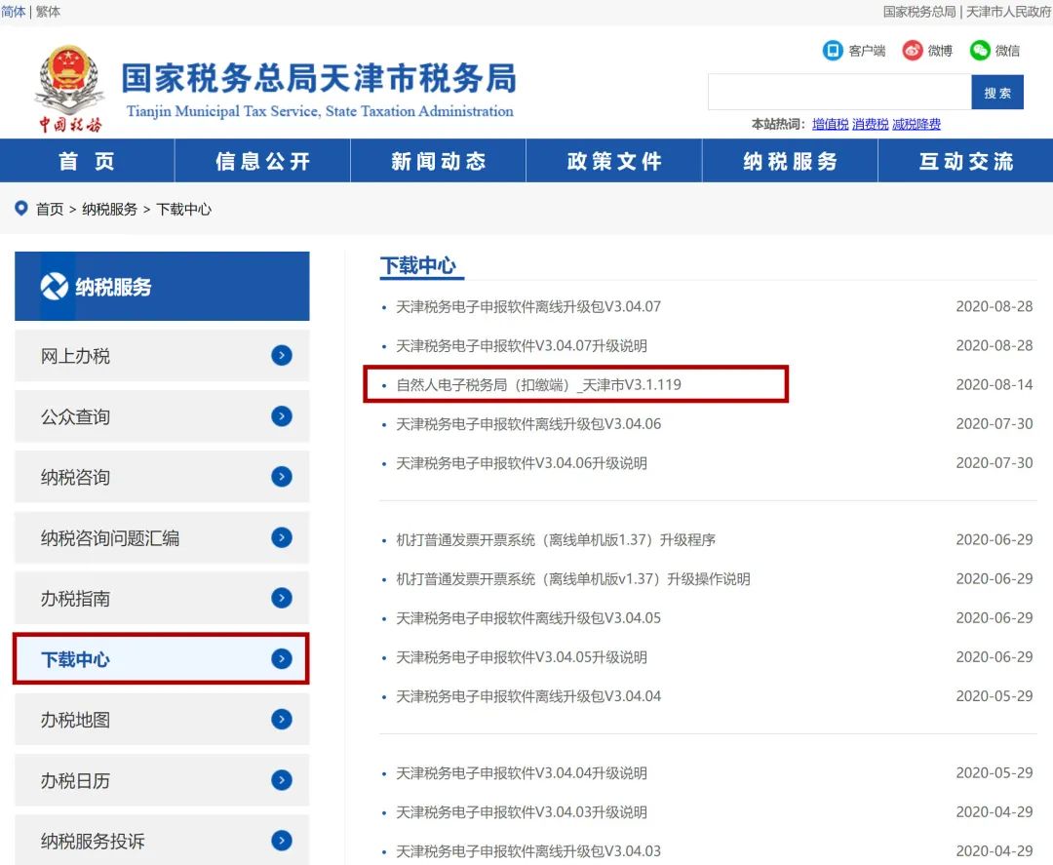Switch to 繁体 traditional Chinese
1053x865 pixels.
coord(48,12)
